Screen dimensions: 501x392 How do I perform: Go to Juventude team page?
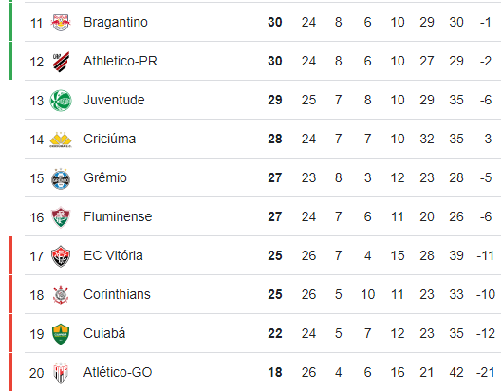click(114, 100)
